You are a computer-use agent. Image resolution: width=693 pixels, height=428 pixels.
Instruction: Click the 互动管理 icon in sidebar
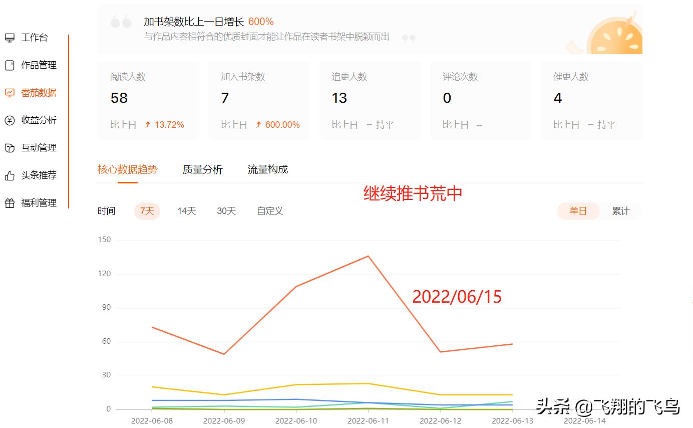(x=10, y=148)
